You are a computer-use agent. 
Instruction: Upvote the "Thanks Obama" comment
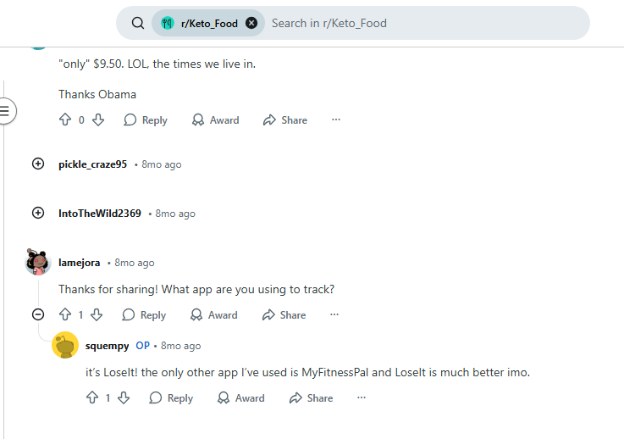tap(65, 120)
